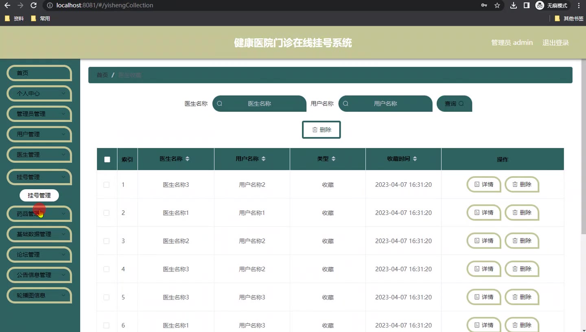Click the magnifier icon in 医生名称 field

pos(220,103)
